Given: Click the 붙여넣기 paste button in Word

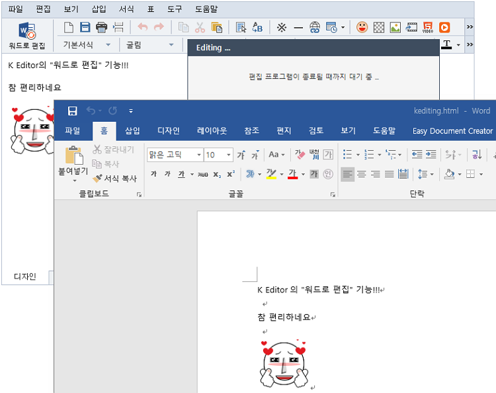Looking at the screenshot, I should point(73,161).
